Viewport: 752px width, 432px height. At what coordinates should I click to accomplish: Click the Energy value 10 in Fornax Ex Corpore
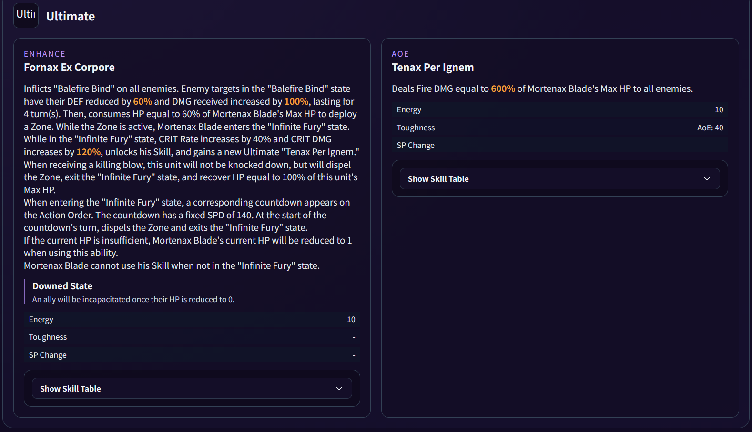351,319
